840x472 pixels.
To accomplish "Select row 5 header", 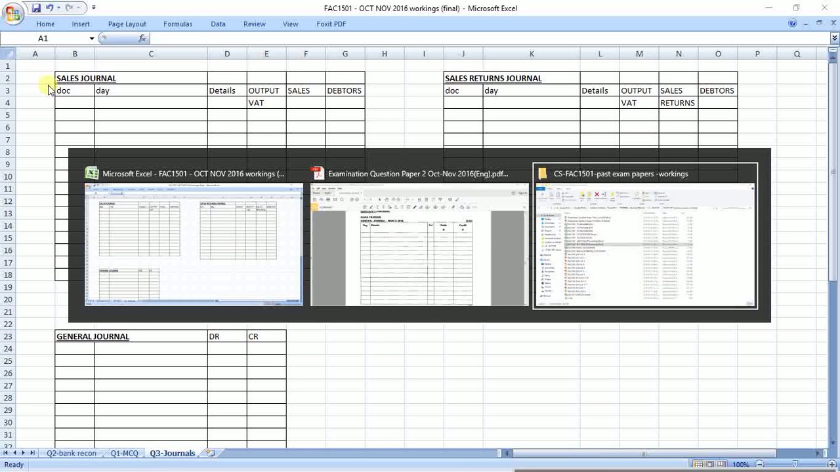I will (x=8, y=115).
